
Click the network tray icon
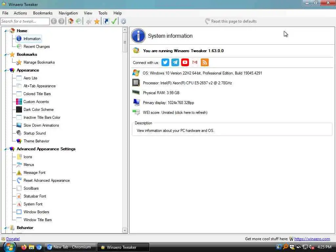tap(305, 247)
